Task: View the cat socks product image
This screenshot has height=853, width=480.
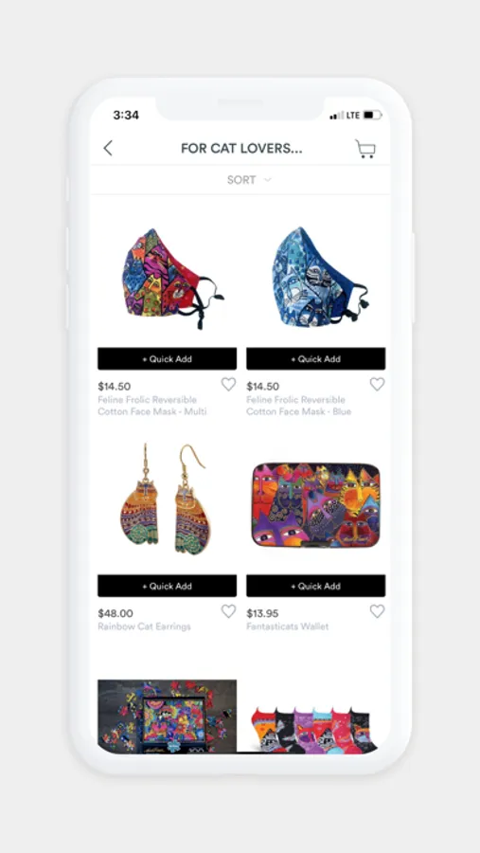Action: (314, 729)
